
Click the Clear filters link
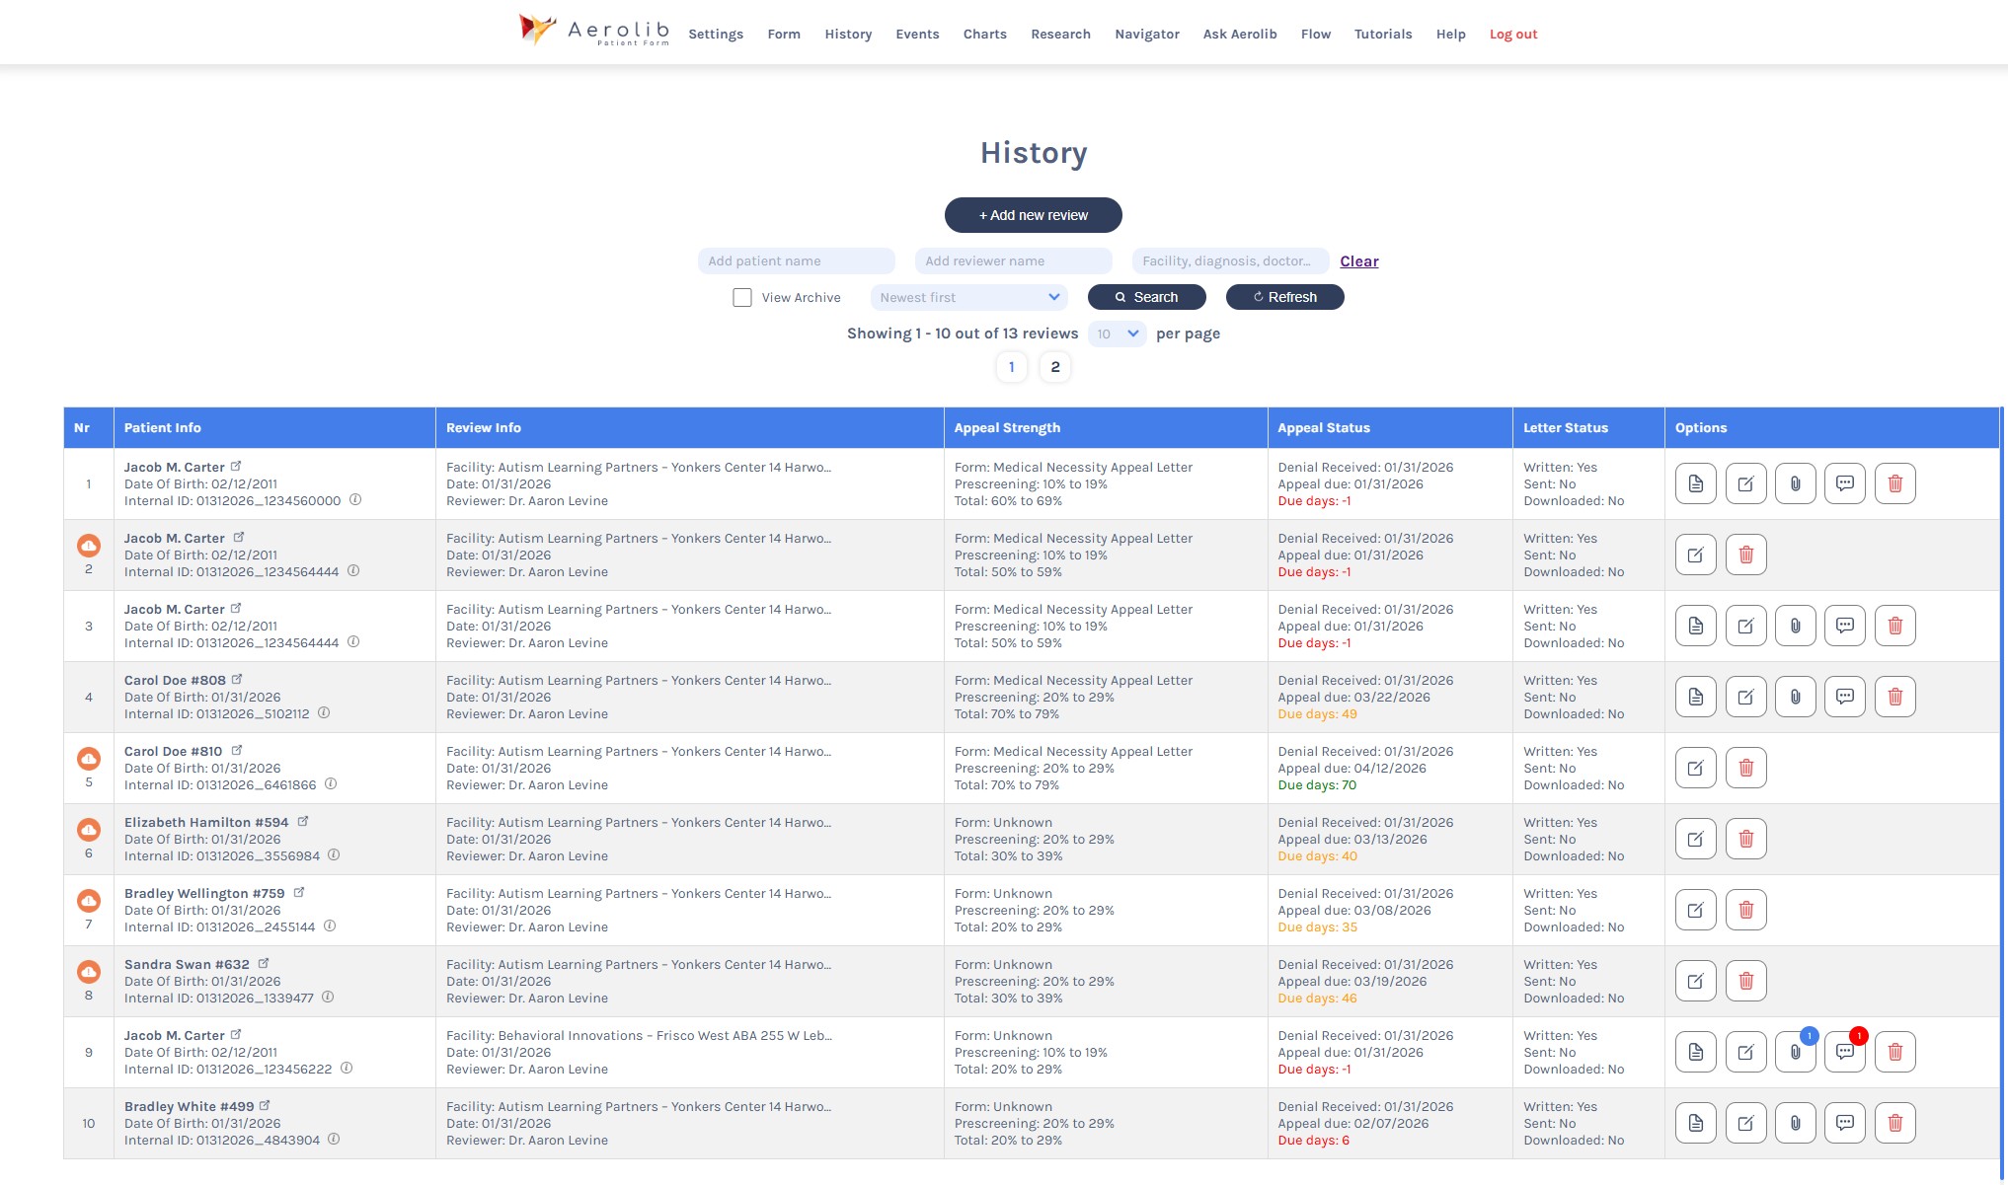[1358, 261]
